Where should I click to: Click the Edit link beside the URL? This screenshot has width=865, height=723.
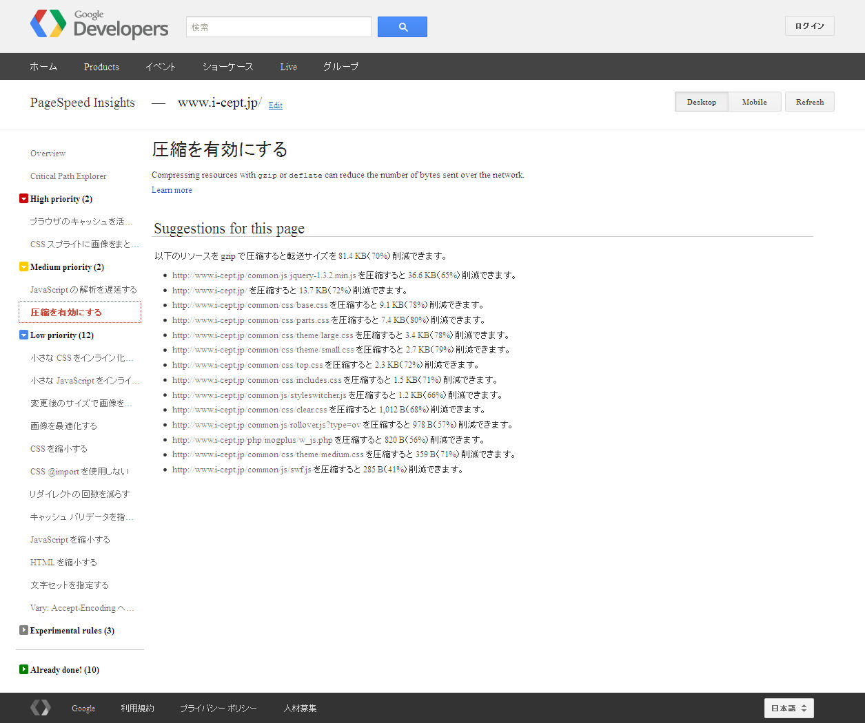click(x=275, y=105)
